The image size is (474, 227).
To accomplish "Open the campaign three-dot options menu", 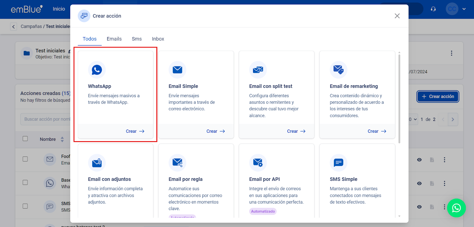I will pyautogui.click(x=451, y=53).
